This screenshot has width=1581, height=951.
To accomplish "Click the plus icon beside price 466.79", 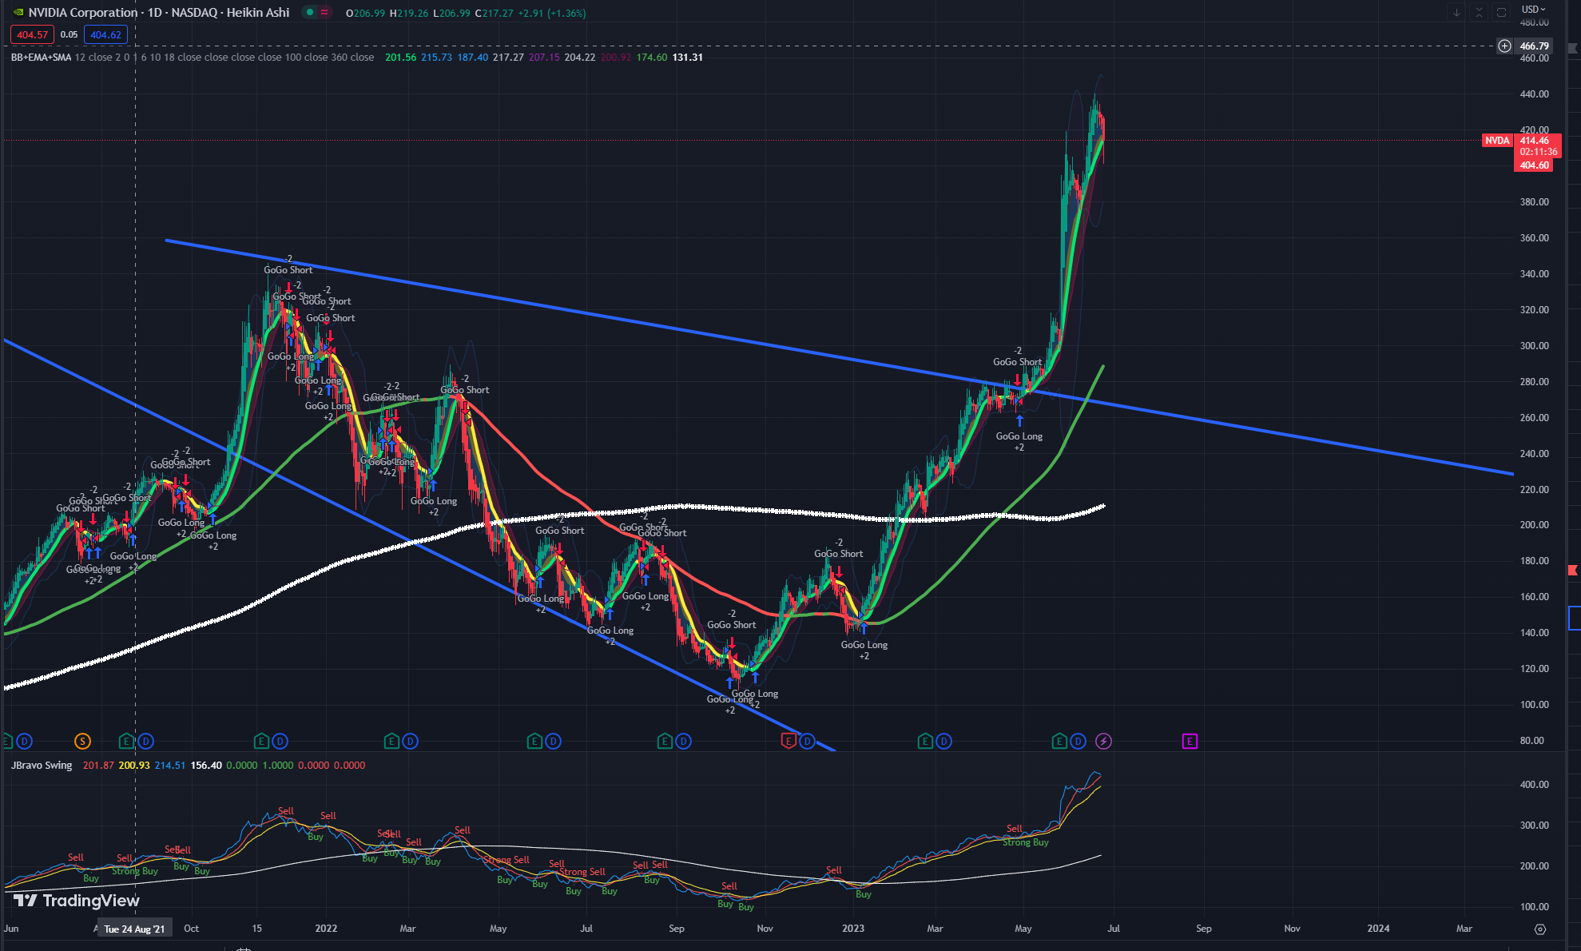I will 1504,46.
